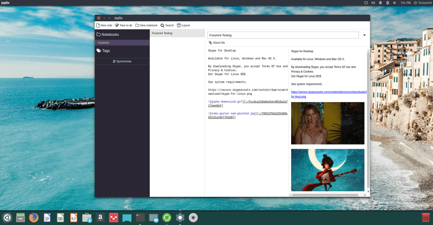Image resolution: width=433 pixels, height=225 pixels.
Task: Create a new note from the toolbar
Action: click(x=104, y=25)
